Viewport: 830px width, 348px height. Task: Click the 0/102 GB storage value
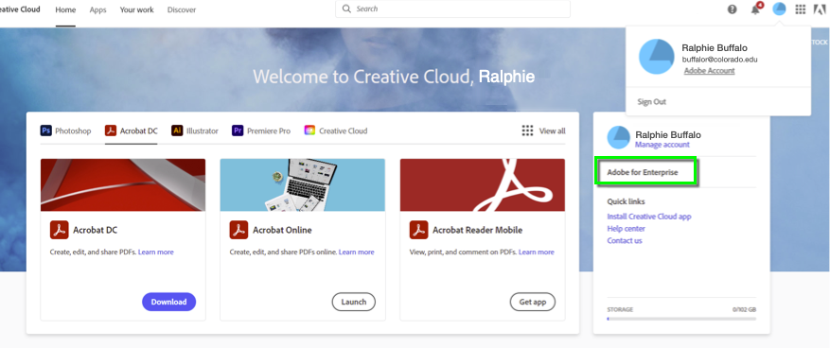pos(744,309)
